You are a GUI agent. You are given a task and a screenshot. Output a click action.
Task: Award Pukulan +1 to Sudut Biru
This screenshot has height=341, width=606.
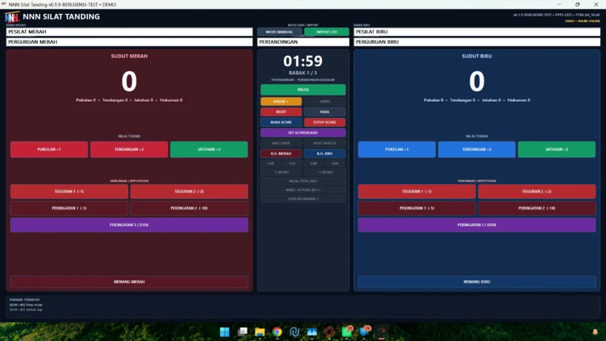(x=396, y=149)
